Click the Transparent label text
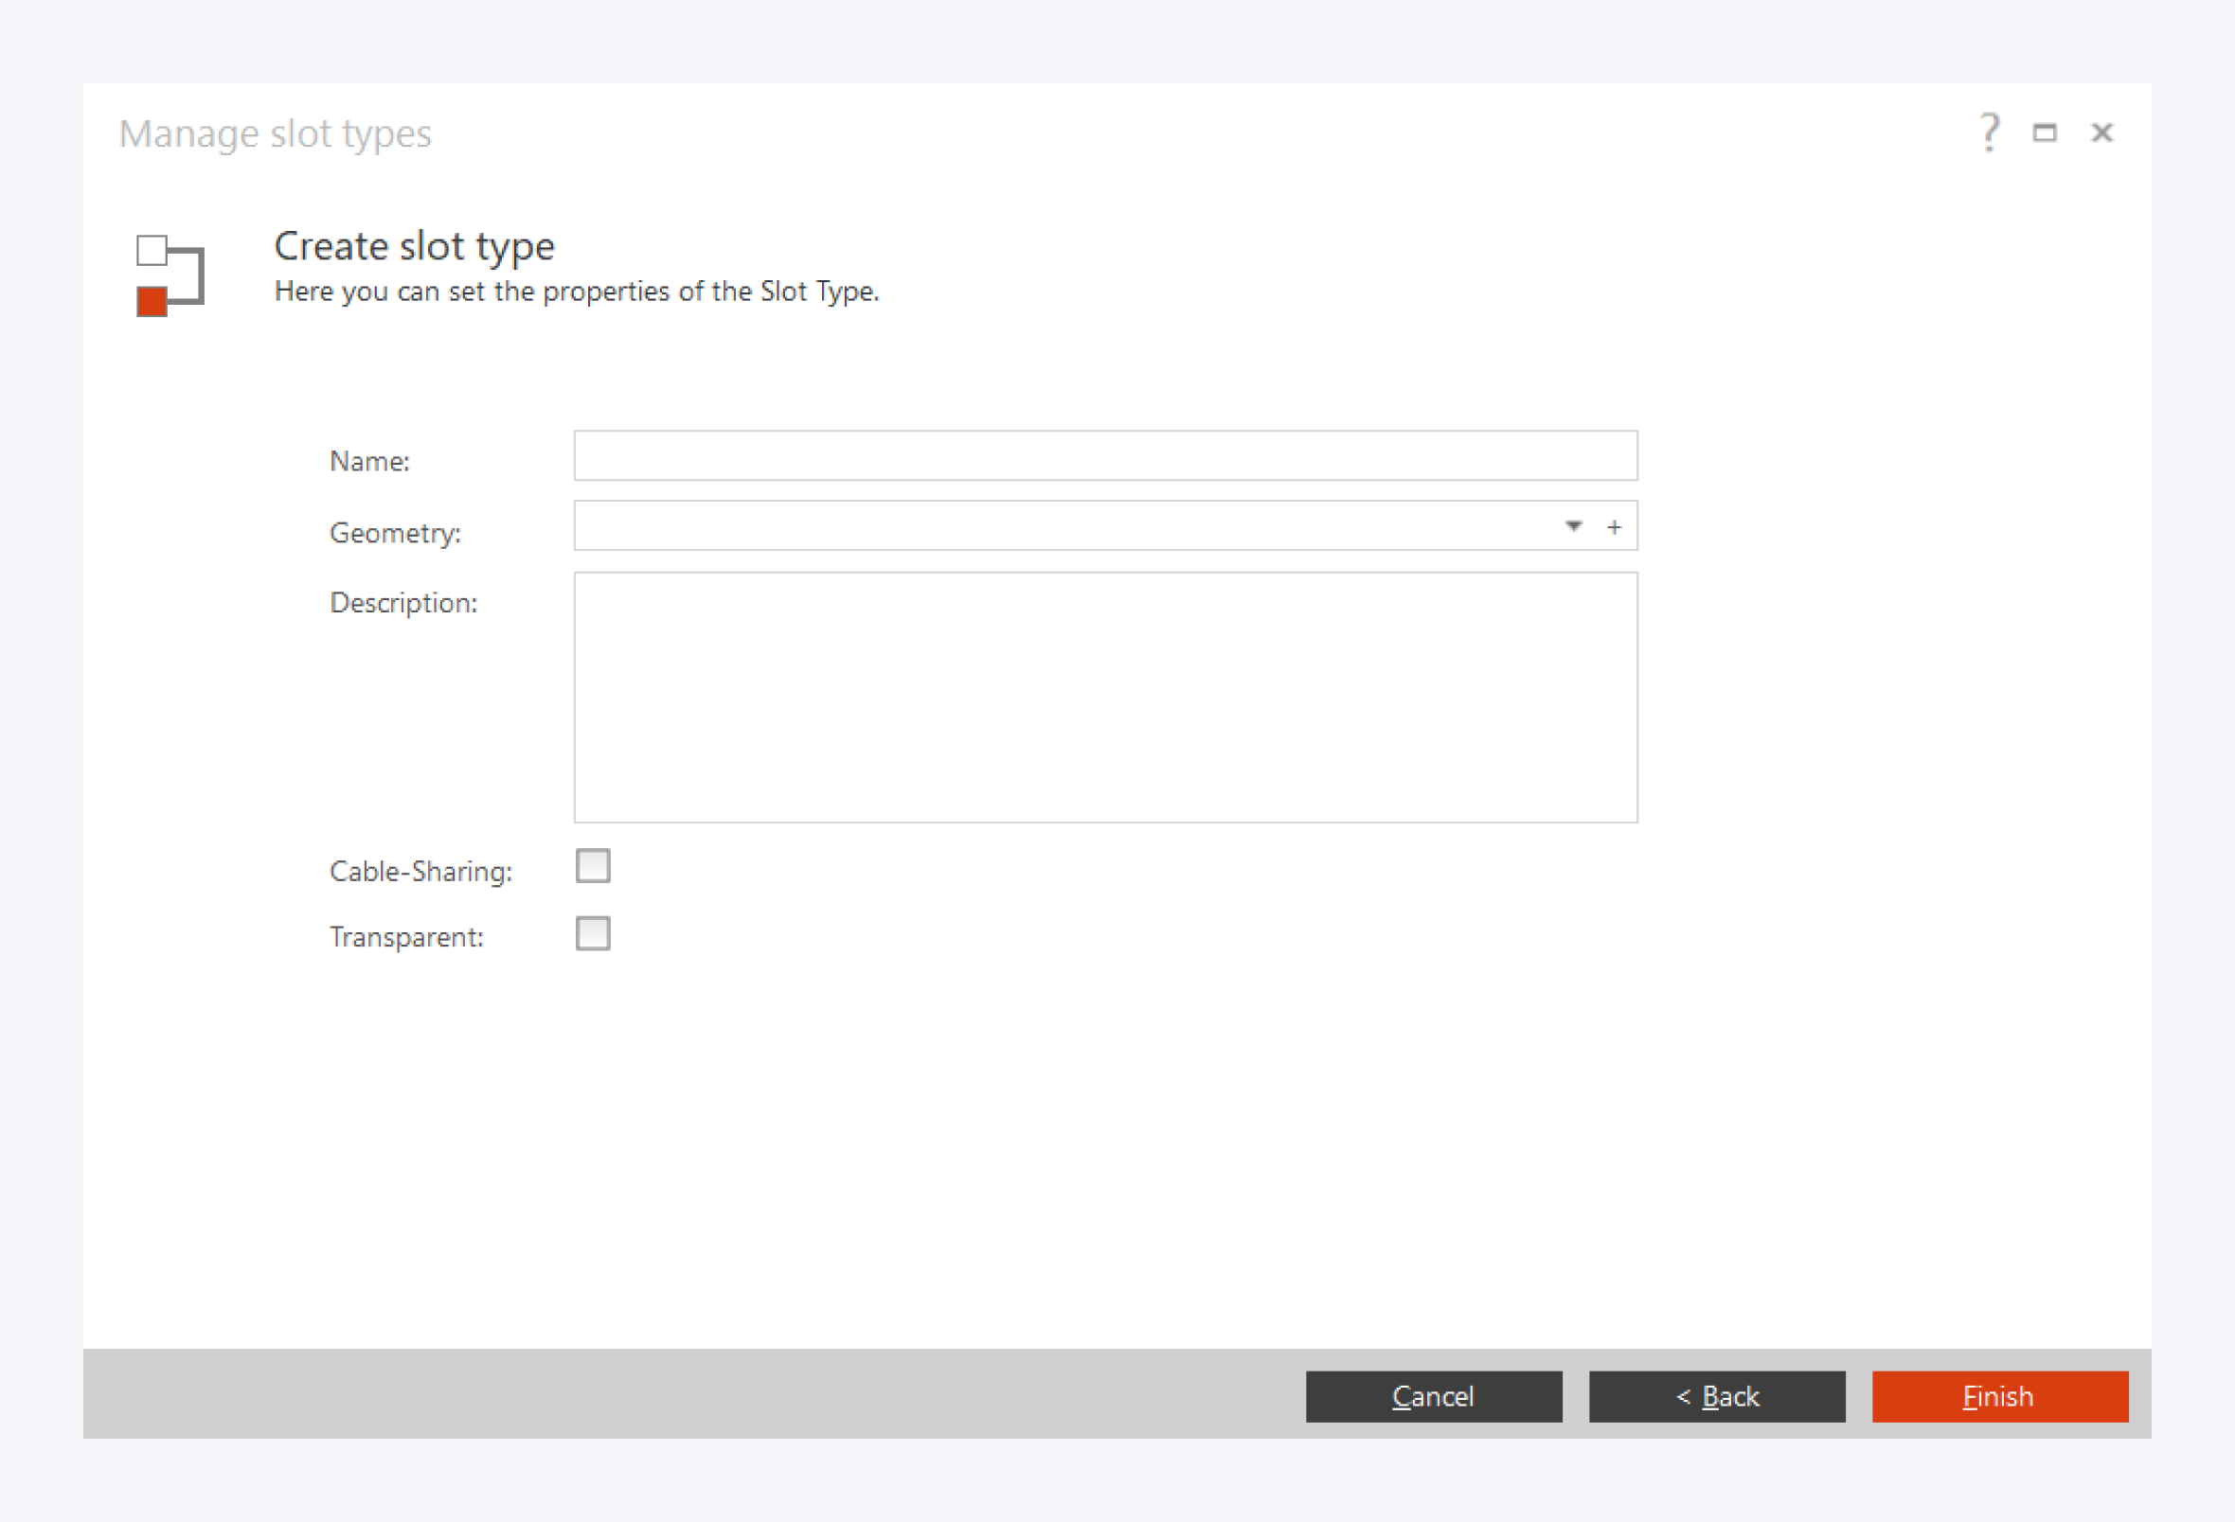2235x1522 pixels. point(406,936)
